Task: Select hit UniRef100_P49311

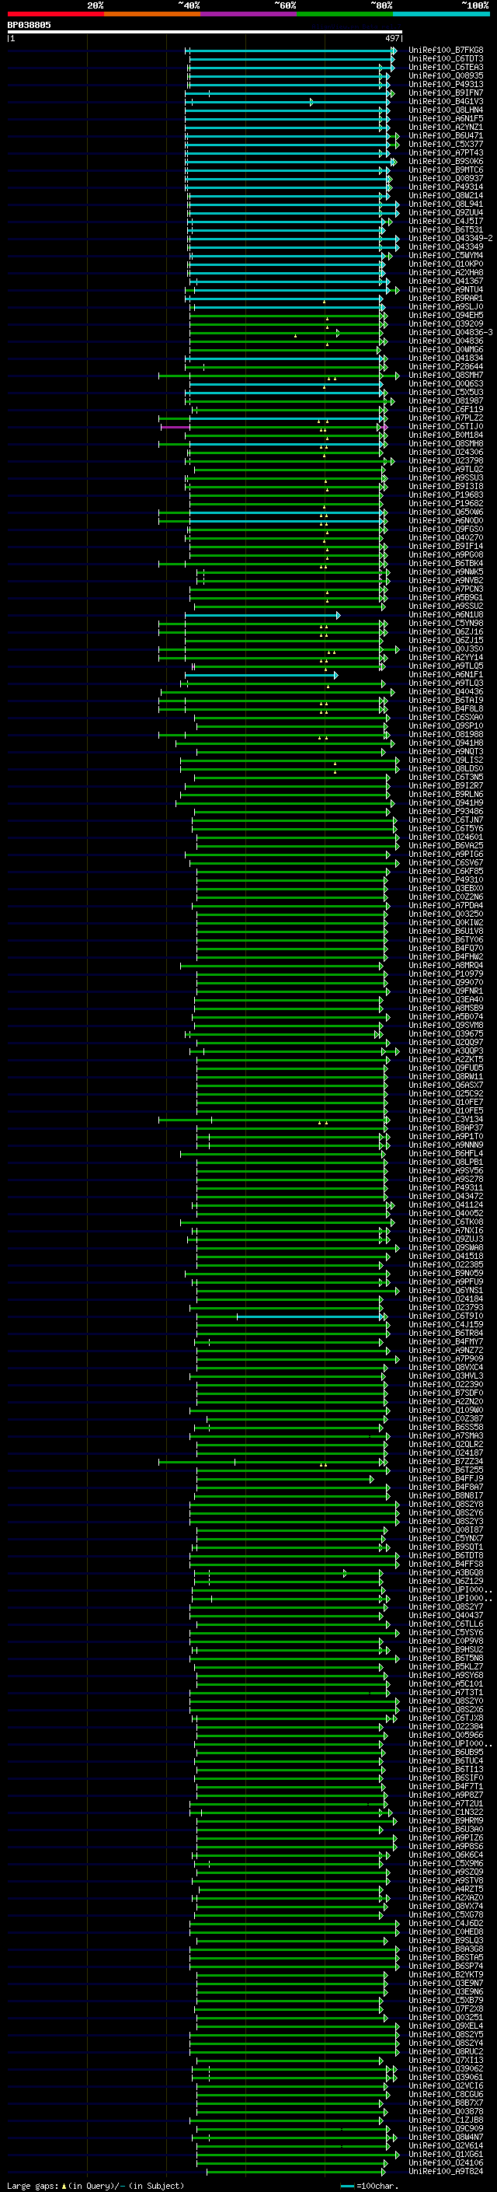Action: click(x=446, y=1188)
